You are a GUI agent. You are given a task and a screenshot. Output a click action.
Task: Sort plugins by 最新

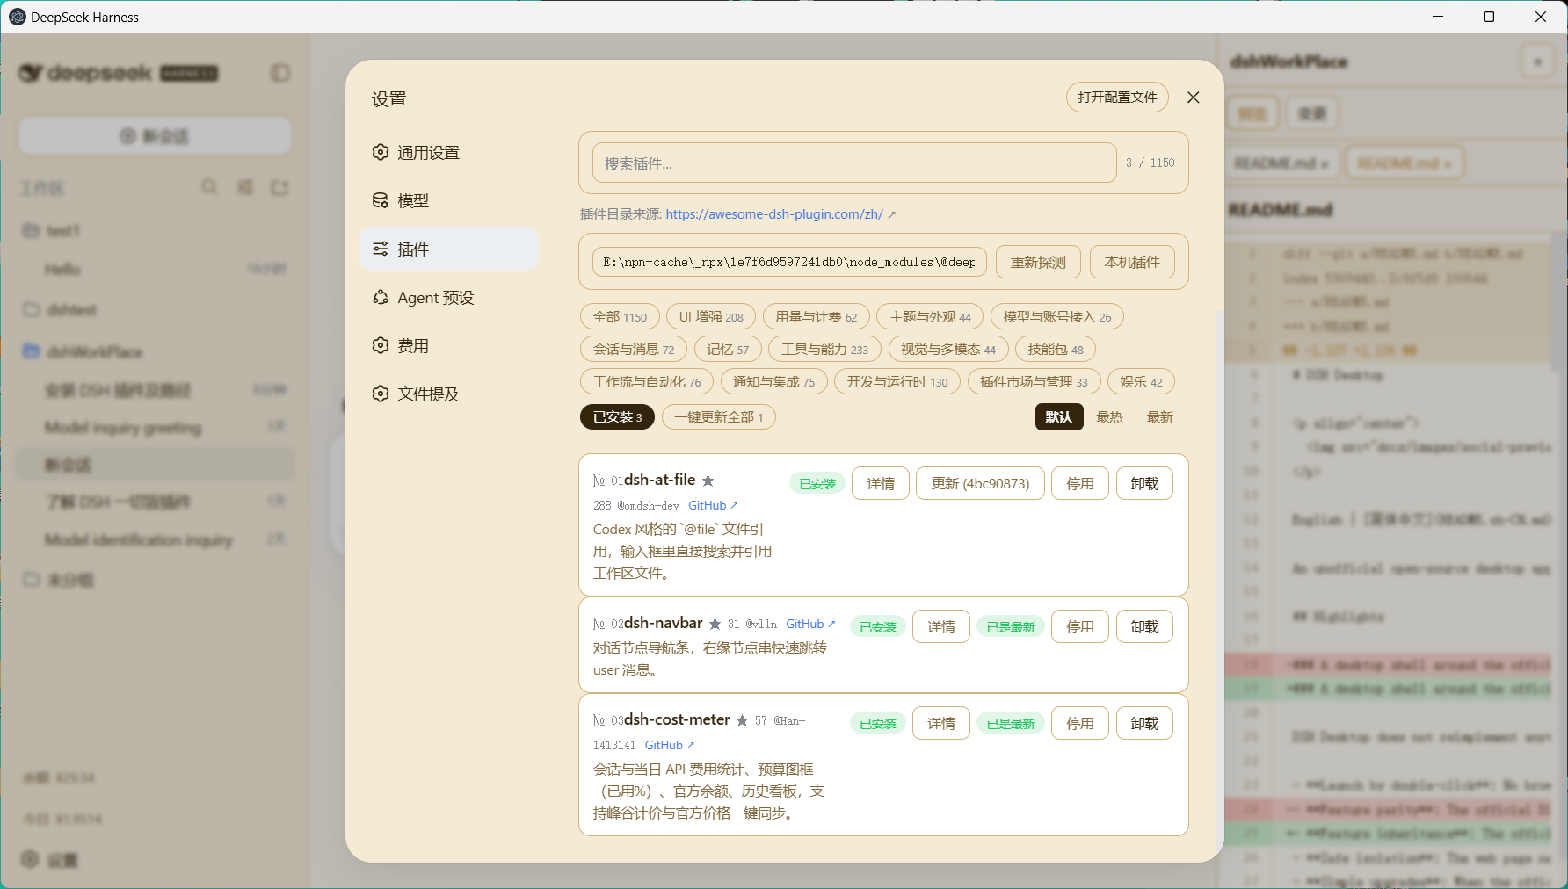pos(1159,417)
